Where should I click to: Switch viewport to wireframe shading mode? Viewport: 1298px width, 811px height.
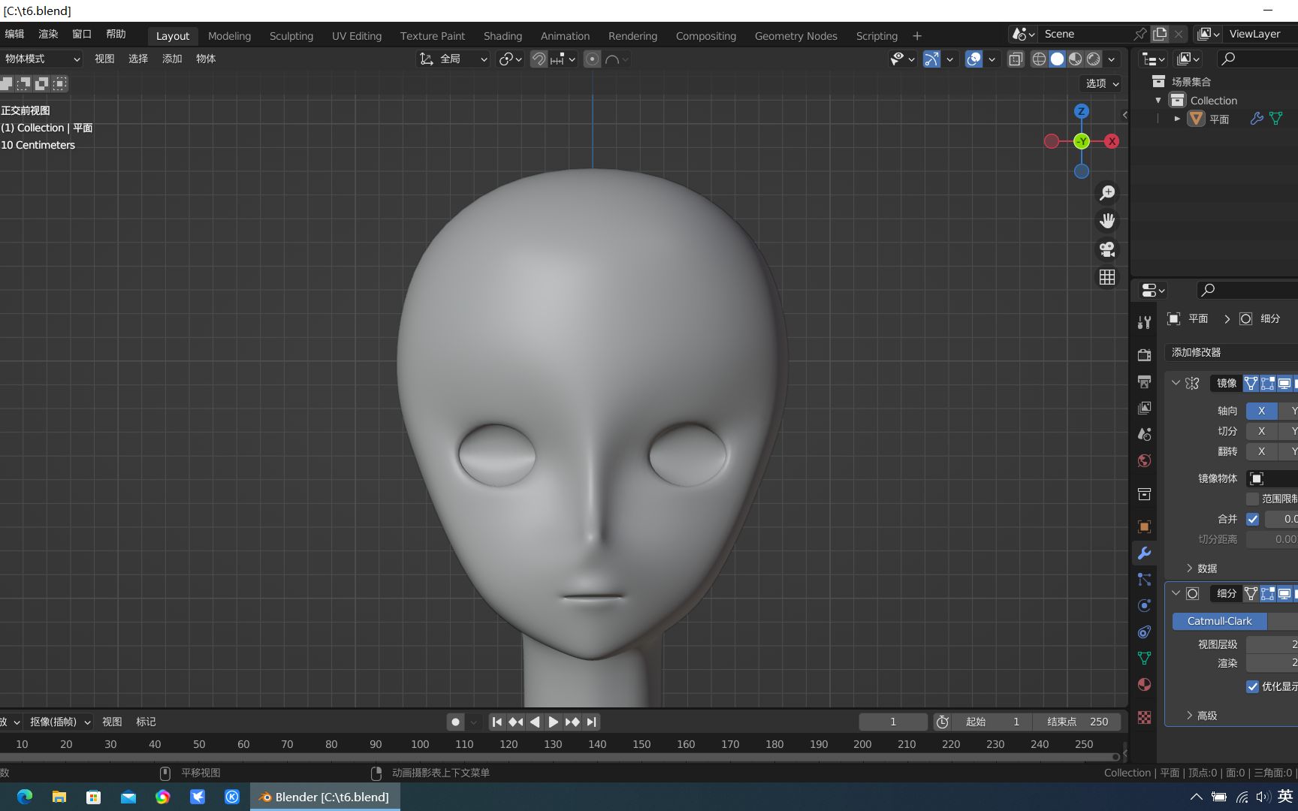tap(1039, 59)
